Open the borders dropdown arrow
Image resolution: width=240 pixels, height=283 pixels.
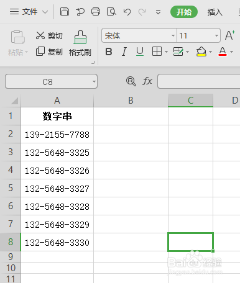click(x=167, y=52)
